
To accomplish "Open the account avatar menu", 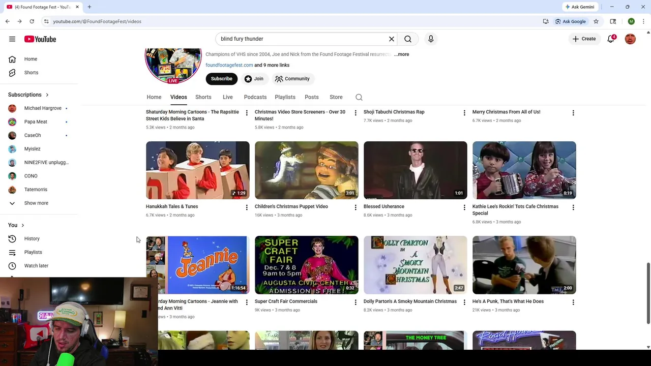I will 630,39.
